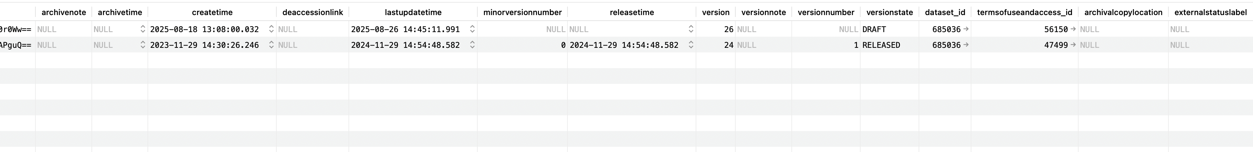
Task: Sort by the createtime column header
Action: pyautogui.click(x=212, y=12)
